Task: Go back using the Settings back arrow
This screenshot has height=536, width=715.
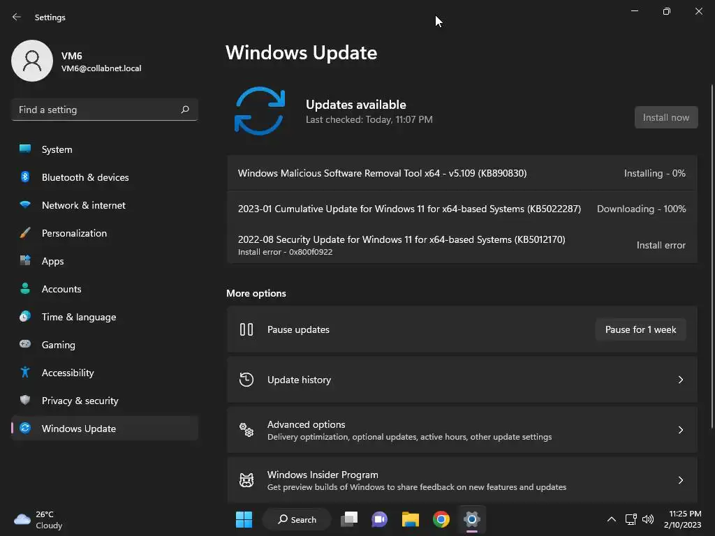Action: coord(17,17)
